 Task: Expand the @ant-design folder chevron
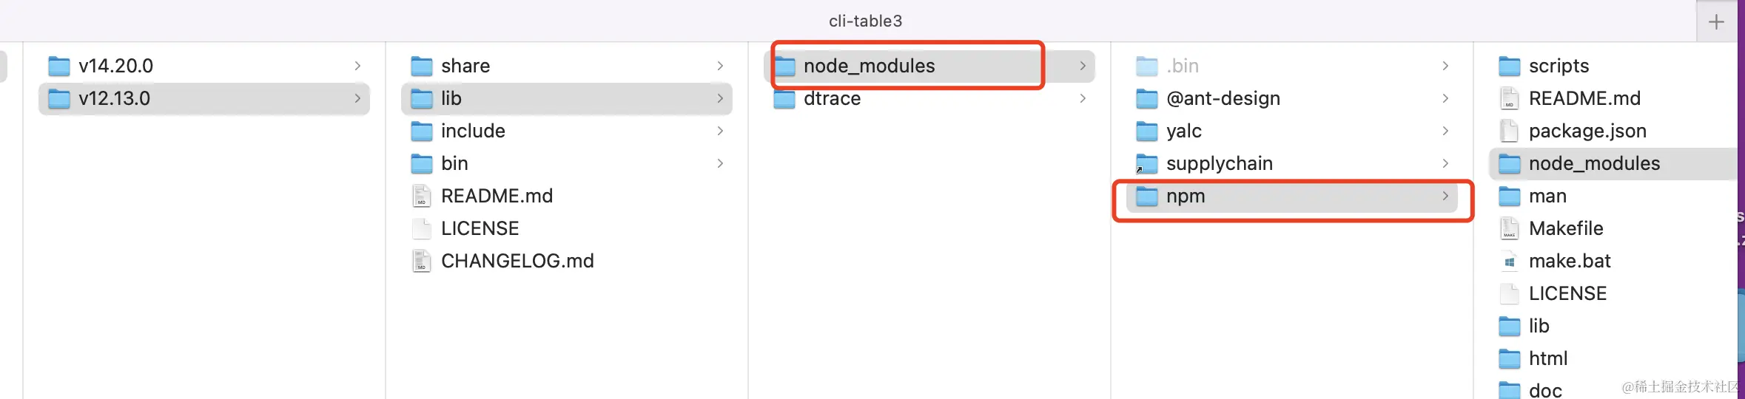coord(1445,98)
